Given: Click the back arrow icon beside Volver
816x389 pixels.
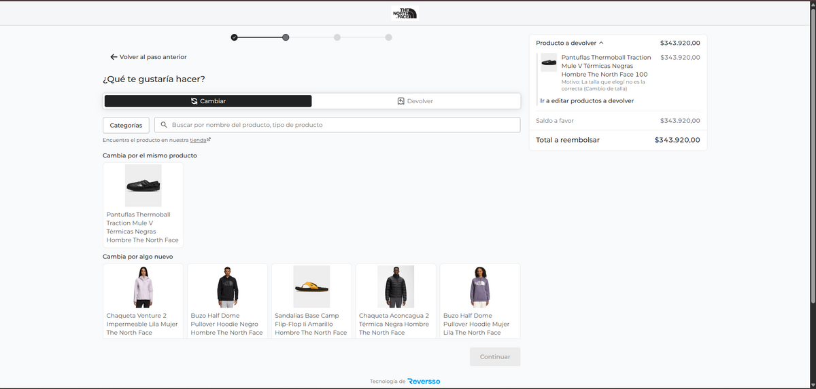Looking at the screenshot, I should pyautogui.click(x=114, y=57).
